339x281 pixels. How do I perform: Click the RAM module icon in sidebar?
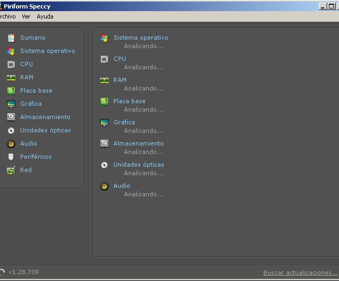(11, 78)
